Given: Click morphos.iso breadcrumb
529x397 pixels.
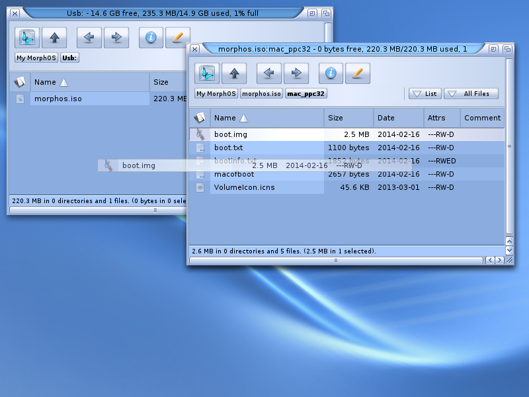Looking at the screenshot, I should coord(261,94).
